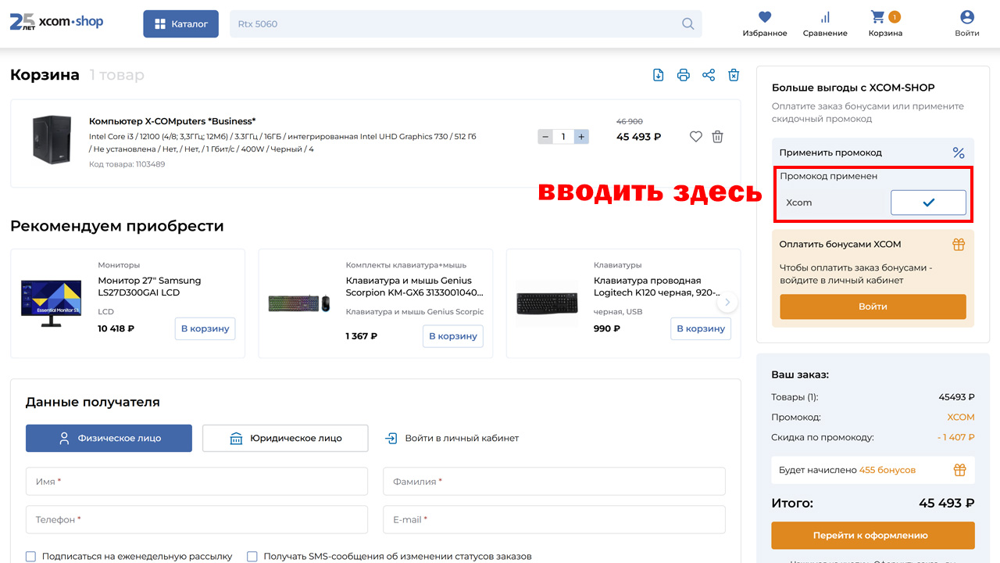Open Сравнение comparison page
Image resolution: width=1000 pixels, height=563 pixels.
point(825,24)
